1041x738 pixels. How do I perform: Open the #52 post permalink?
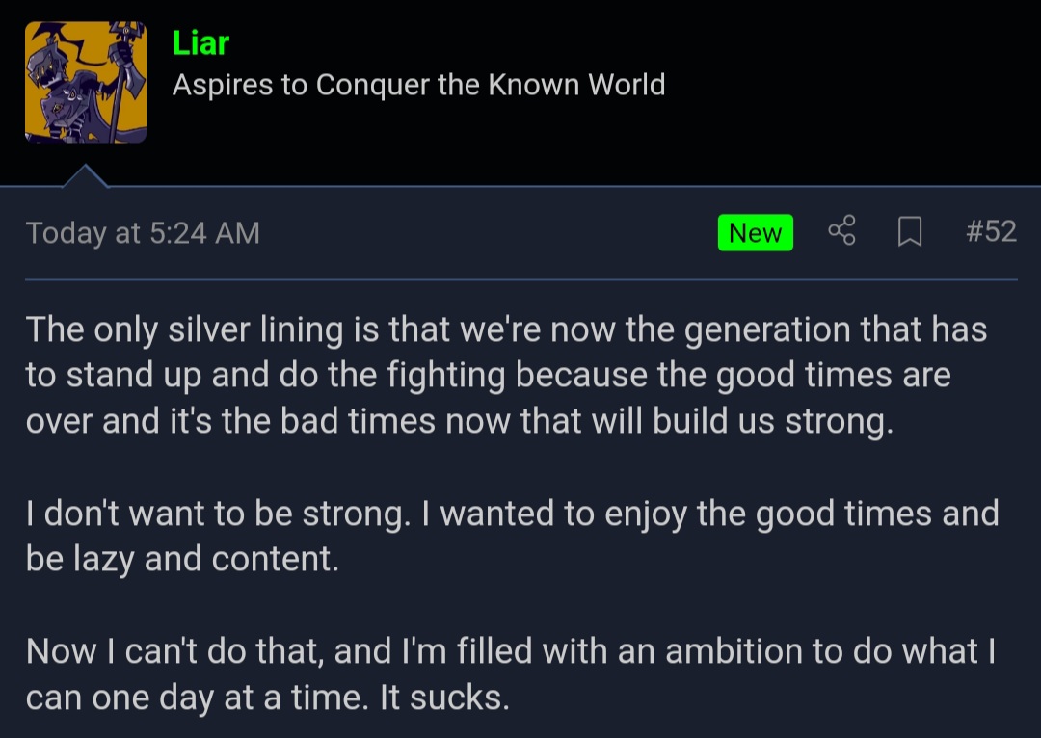pyautogui.click(x=991, y=231)
